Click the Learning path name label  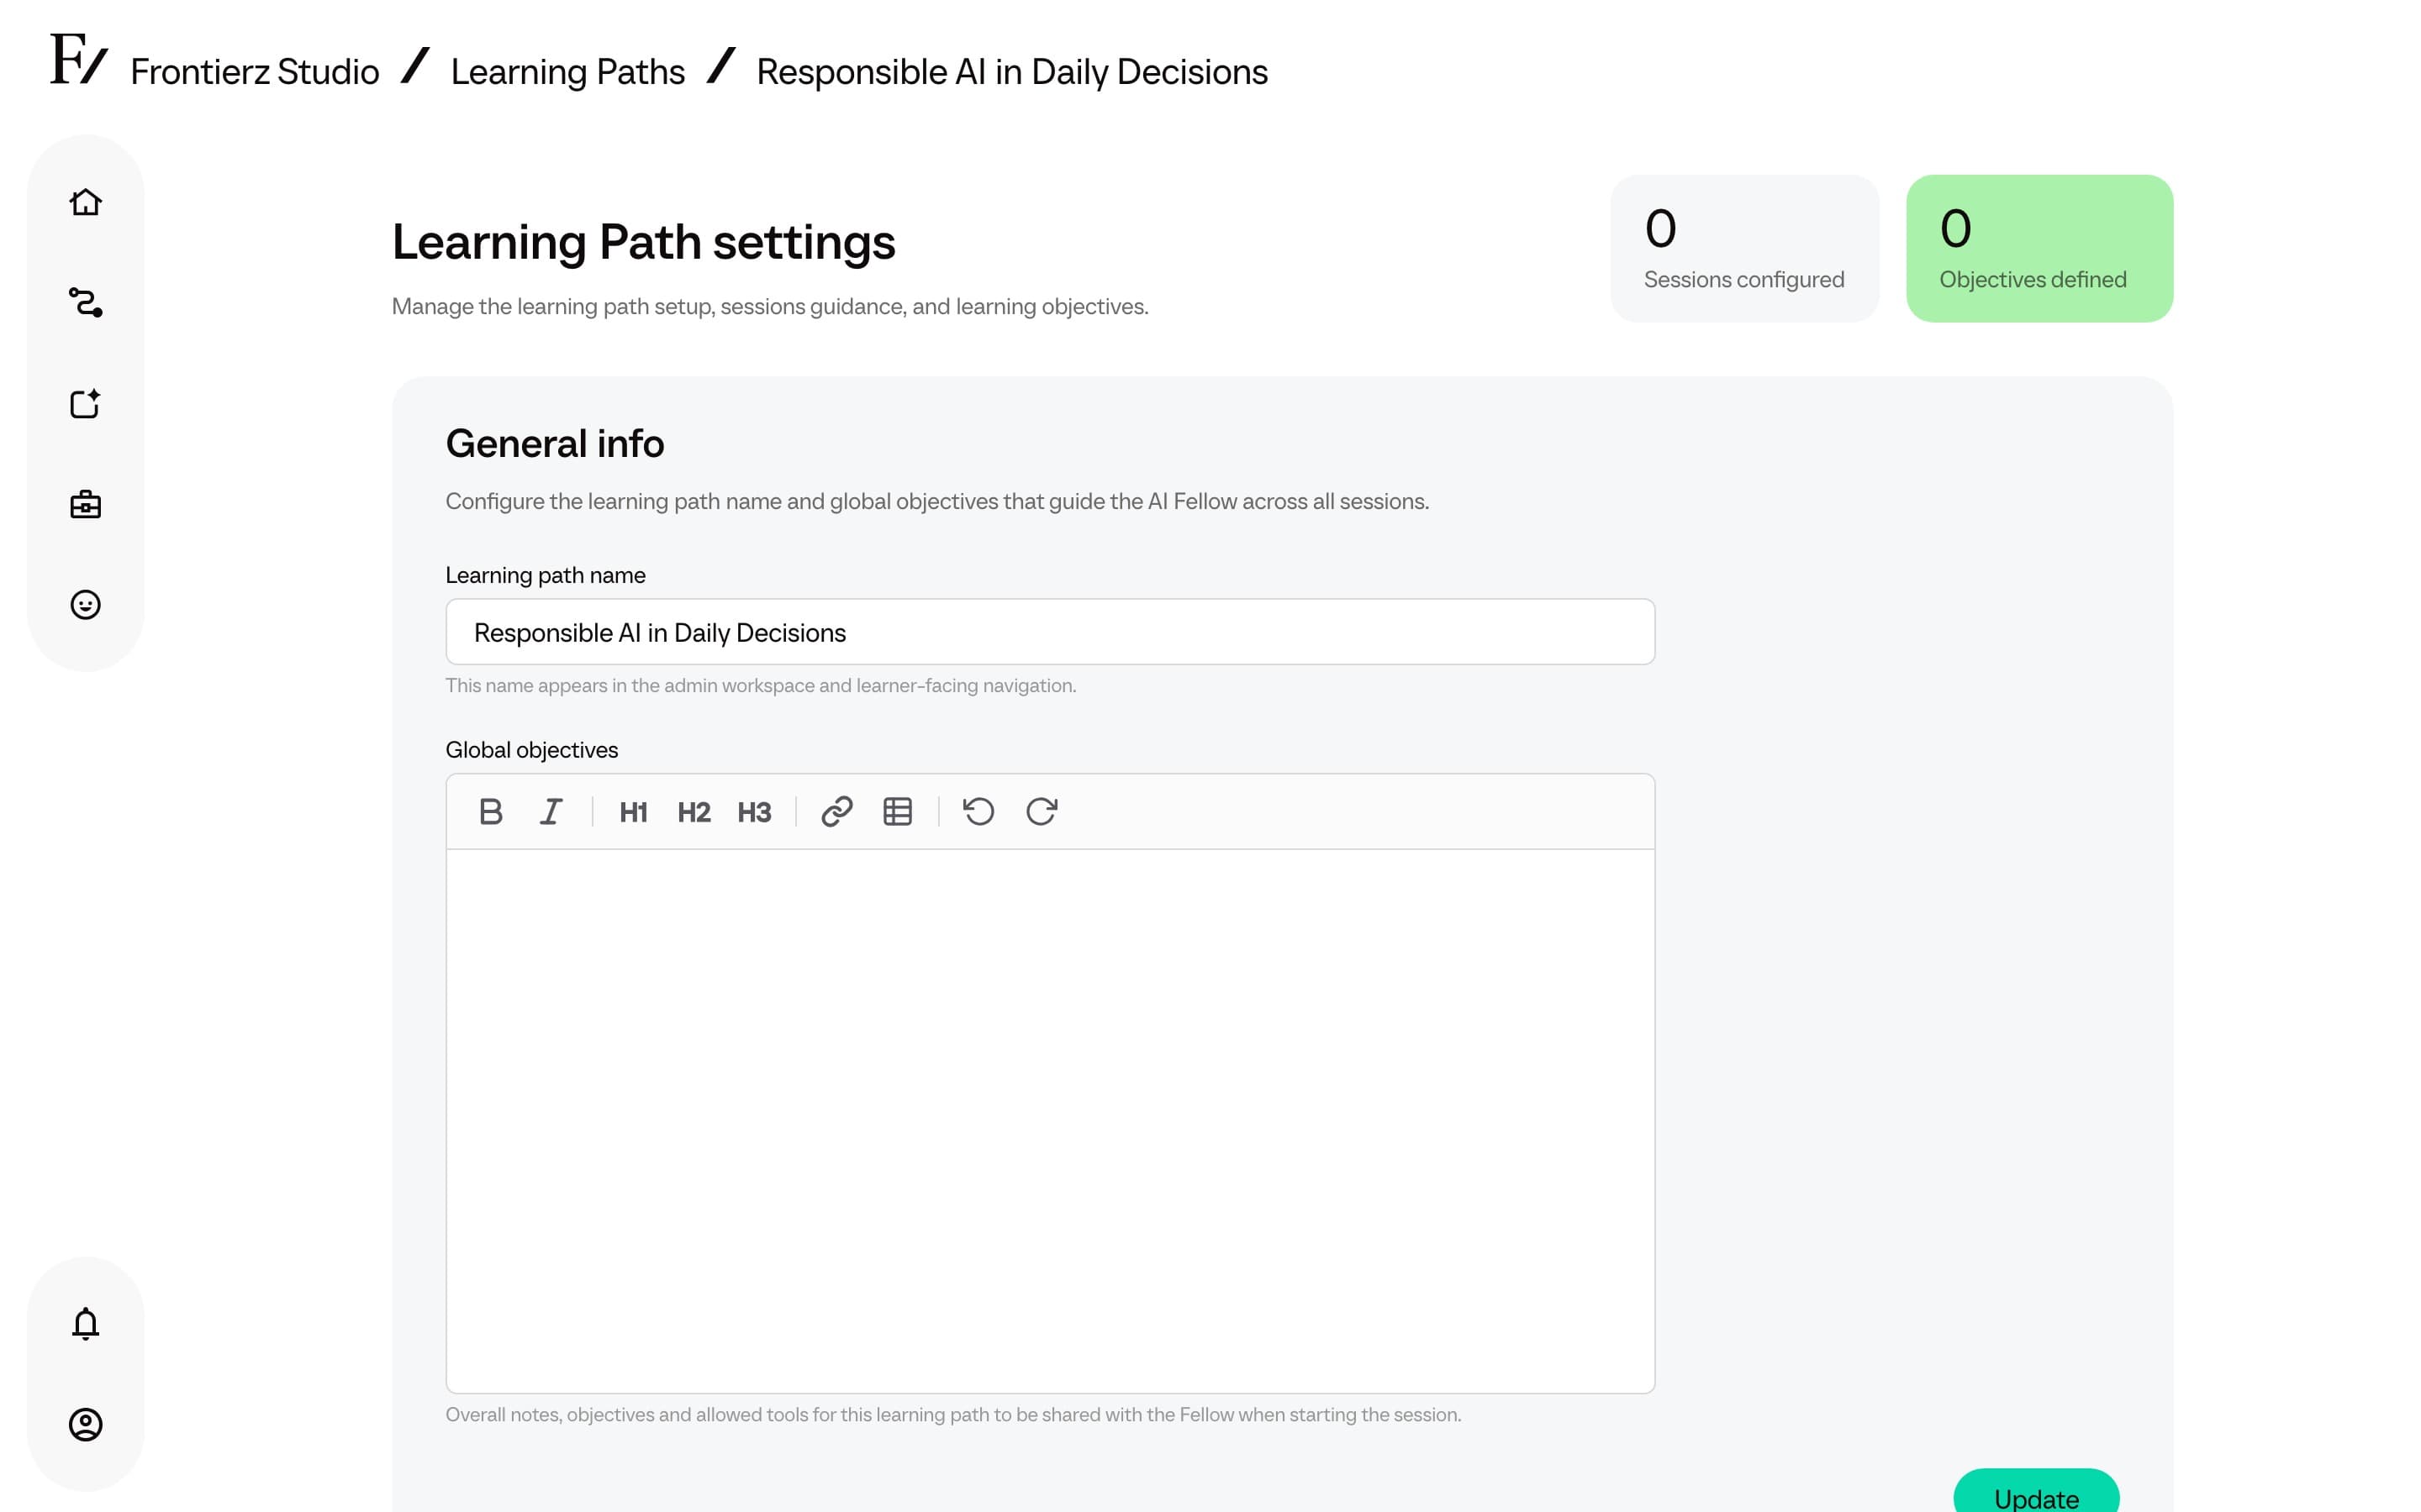tap(546, 575)
